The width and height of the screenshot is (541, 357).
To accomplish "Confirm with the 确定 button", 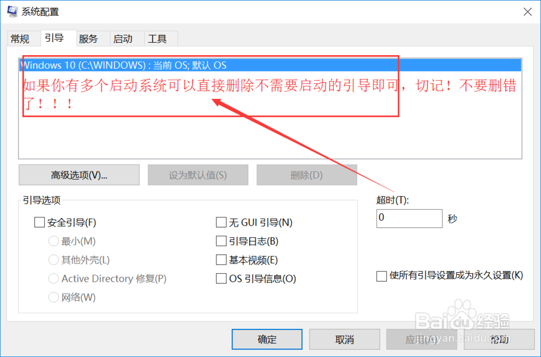I will (x=267, y=339).
